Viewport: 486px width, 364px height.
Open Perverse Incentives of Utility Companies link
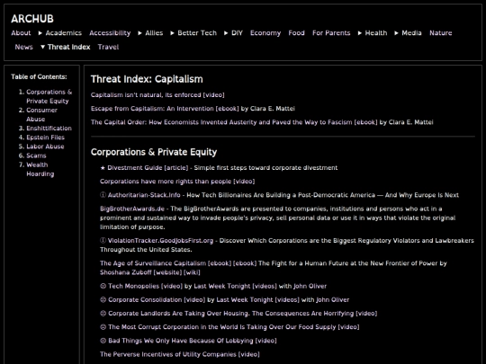pos(168,354)
